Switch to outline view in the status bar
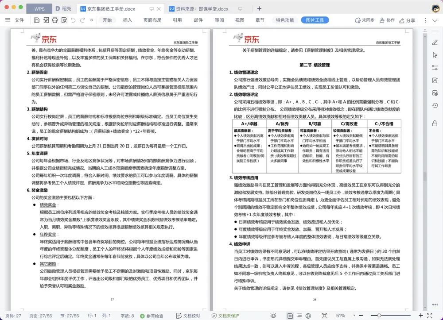443x320 pixels. point(299,316)
